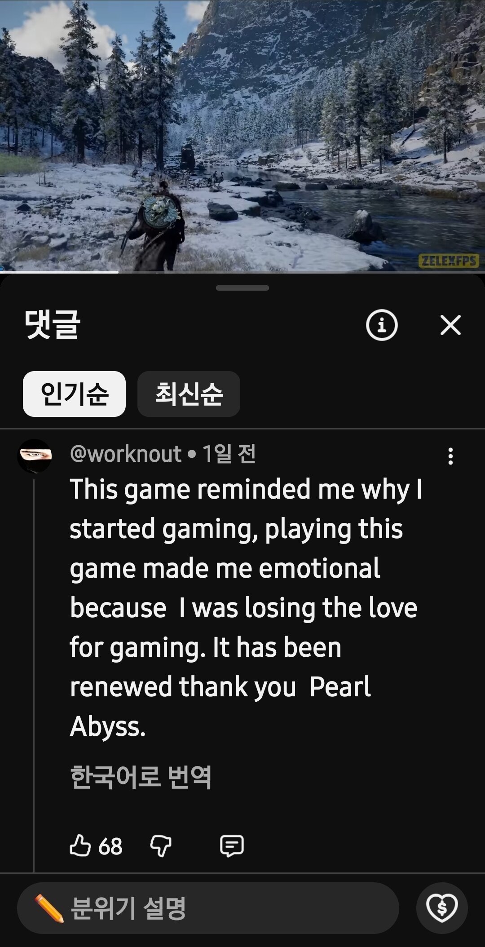
Task: Open the @worknout username link
Action: tap(126, 454)
